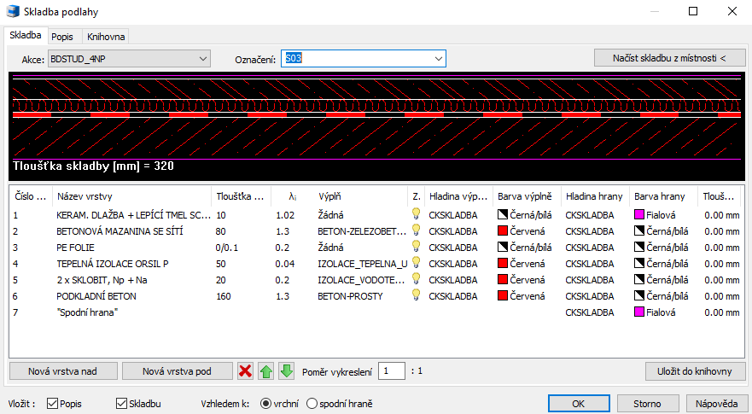Open the Knihovna tab
752x414 pixels.
point(106,36)
